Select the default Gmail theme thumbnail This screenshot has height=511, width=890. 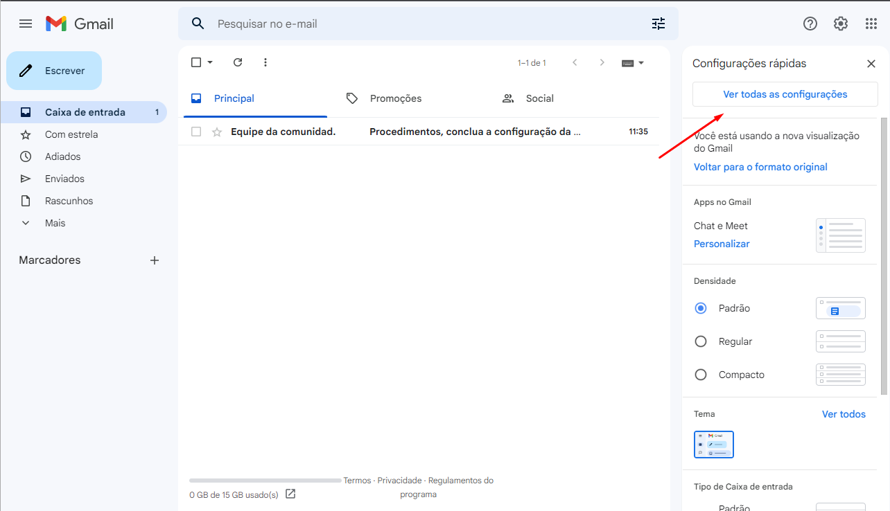pyautogui.click(x=714, y=445)
